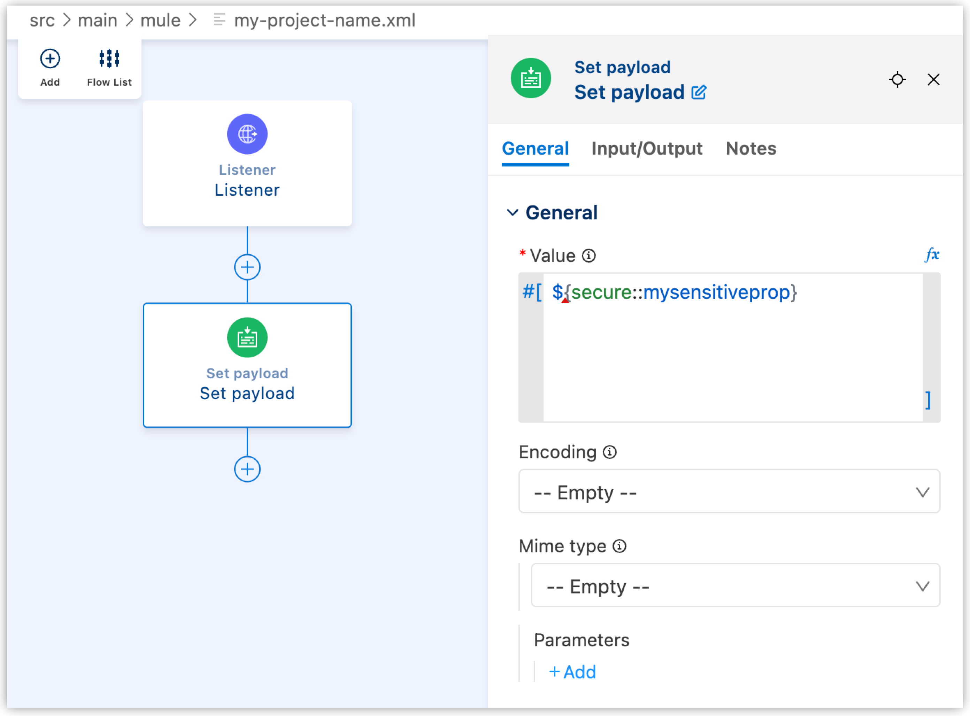The image size is (970, 716).
Task: Open the Encoding dropdown
Action: (729, 491)
